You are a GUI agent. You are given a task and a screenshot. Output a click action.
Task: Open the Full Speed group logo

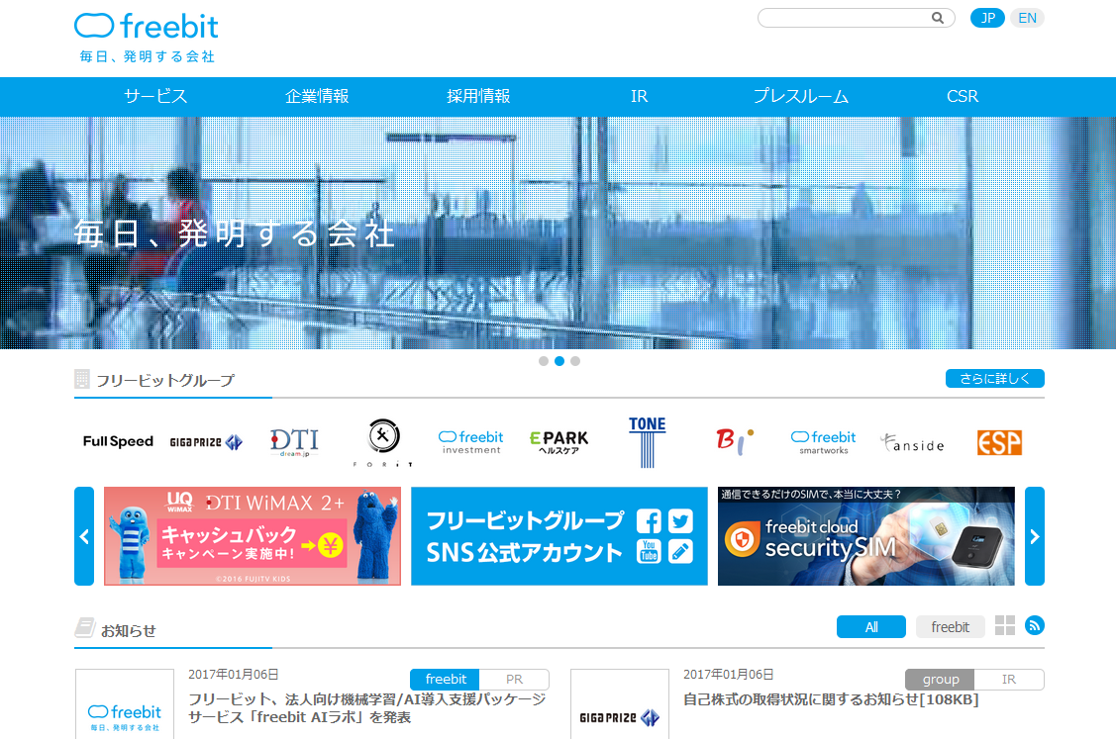(118, 441)
